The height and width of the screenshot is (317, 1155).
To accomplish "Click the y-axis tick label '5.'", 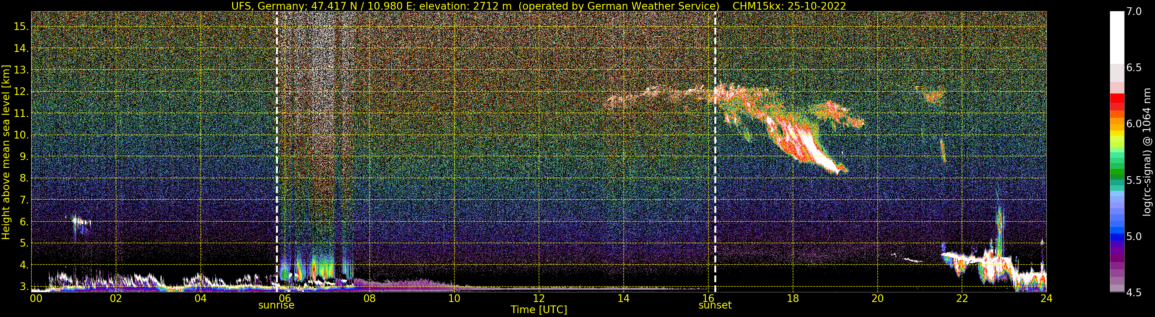I will tap(24, 244).
